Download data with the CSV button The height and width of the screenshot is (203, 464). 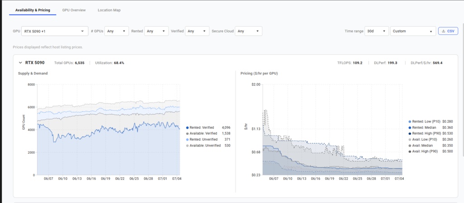[448, 31]
